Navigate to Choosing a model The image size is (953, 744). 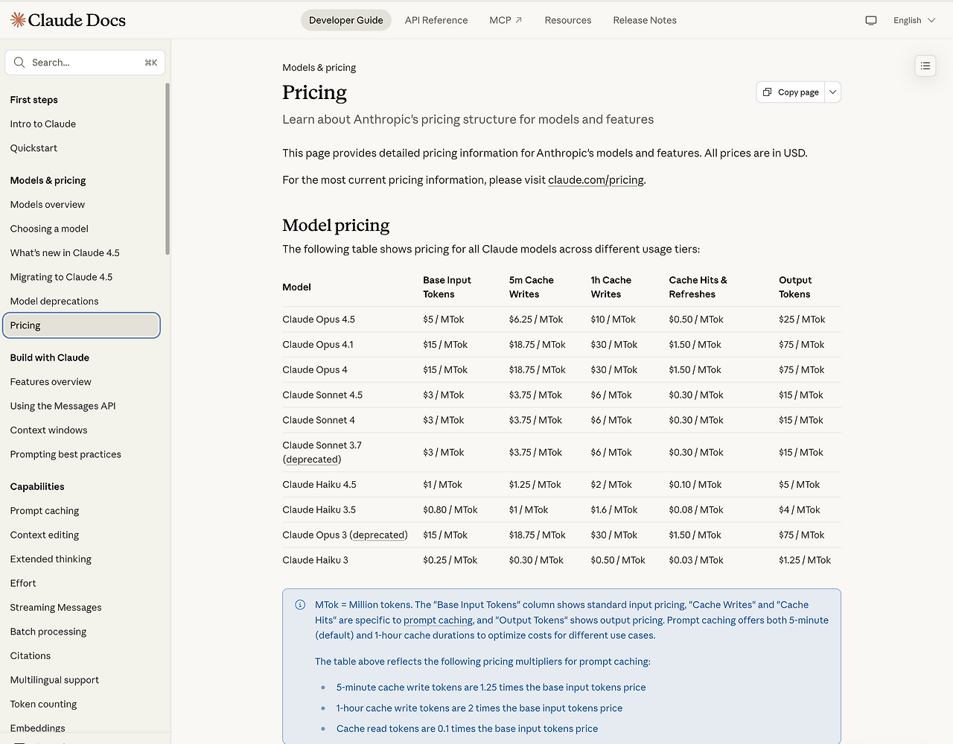pyautogui.click(x=49, y=229)
